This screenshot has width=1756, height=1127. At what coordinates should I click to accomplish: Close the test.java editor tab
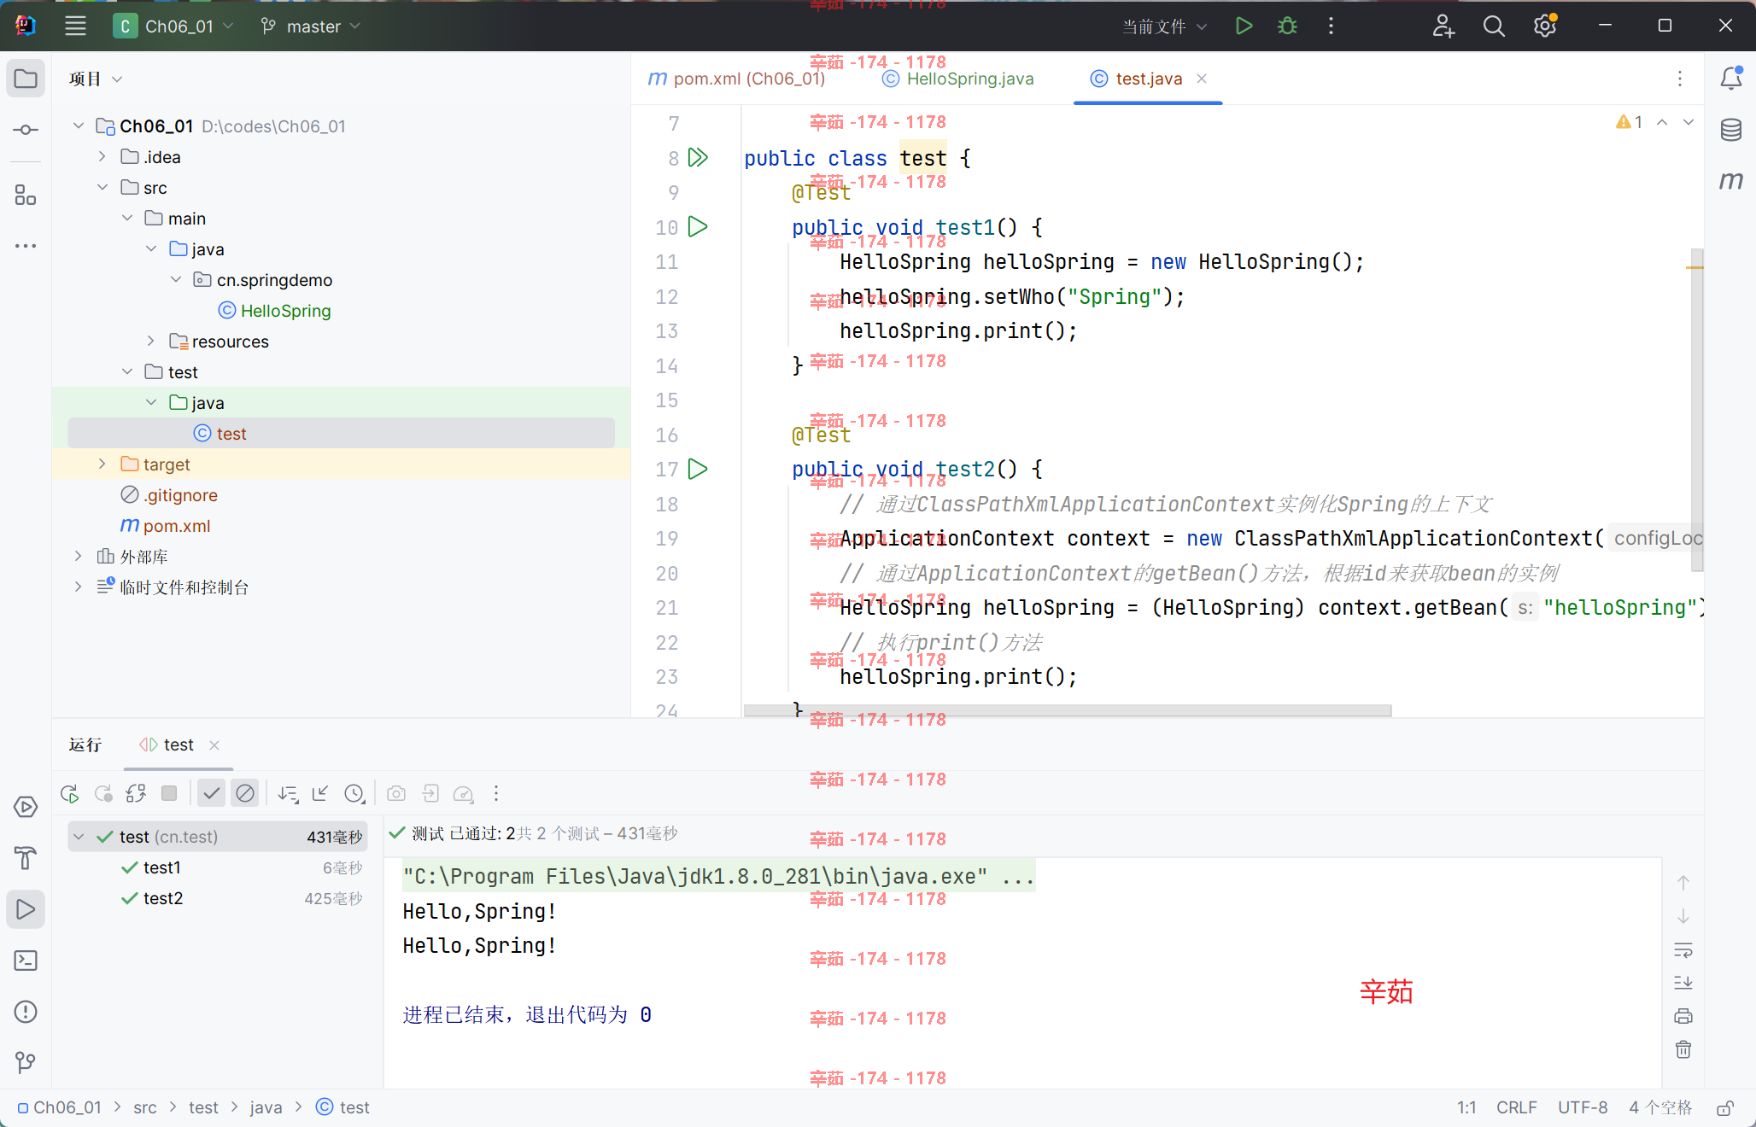click(1202, 79)
